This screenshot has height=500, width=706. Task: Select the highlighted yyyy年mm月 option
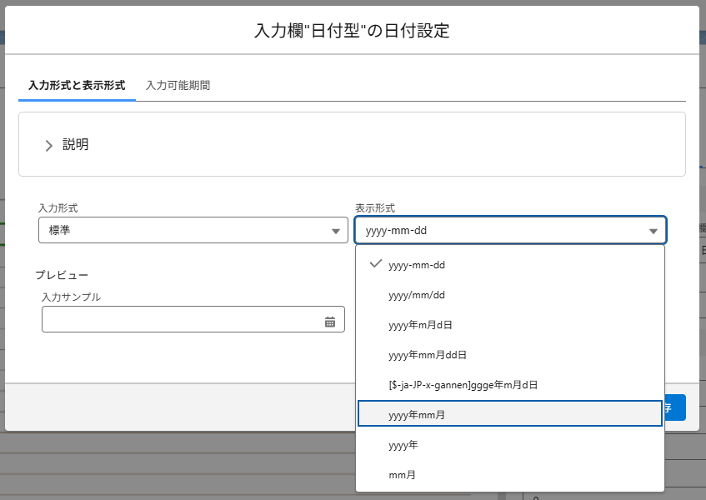417,414
